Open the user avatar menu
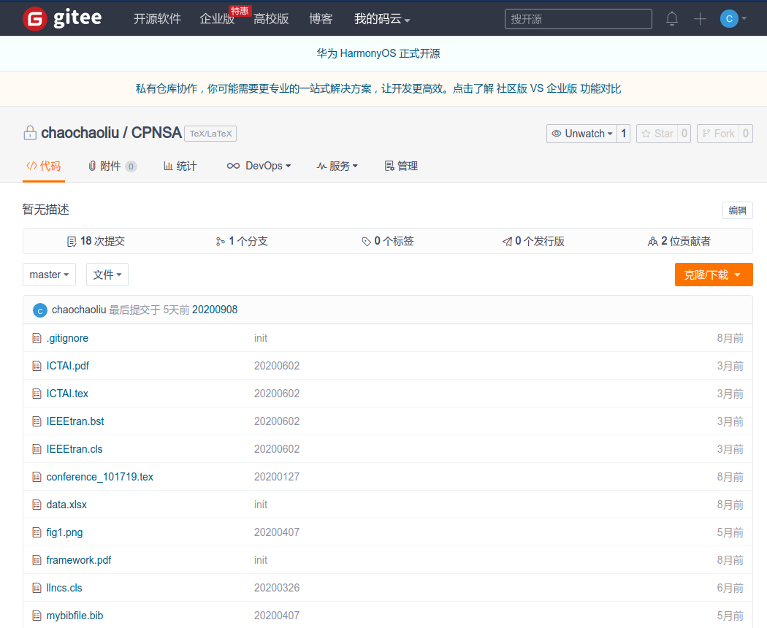The image size is (767, 628). [733, 19]
